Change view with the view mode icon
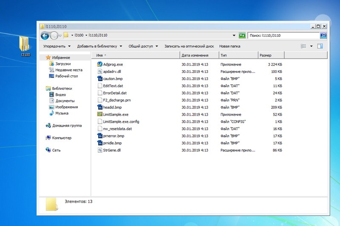 pos(303,46)
